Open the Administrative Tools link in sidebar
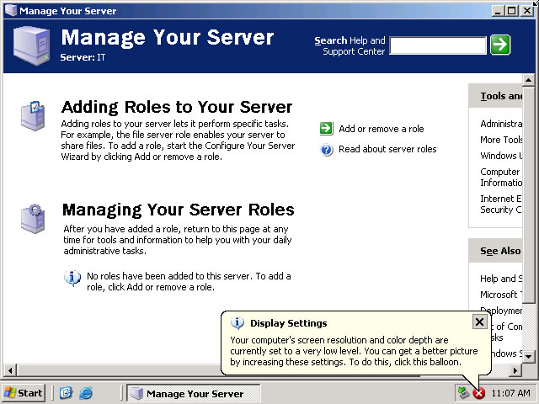This screenshot has height=404, width=539. [x=501, y=124]
